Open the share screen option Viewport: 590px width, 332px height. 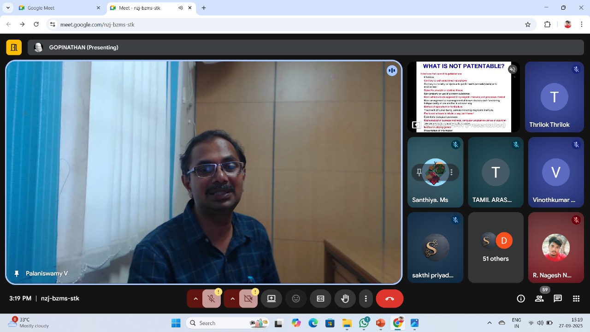pyautogui.click(x=271, y=299)
